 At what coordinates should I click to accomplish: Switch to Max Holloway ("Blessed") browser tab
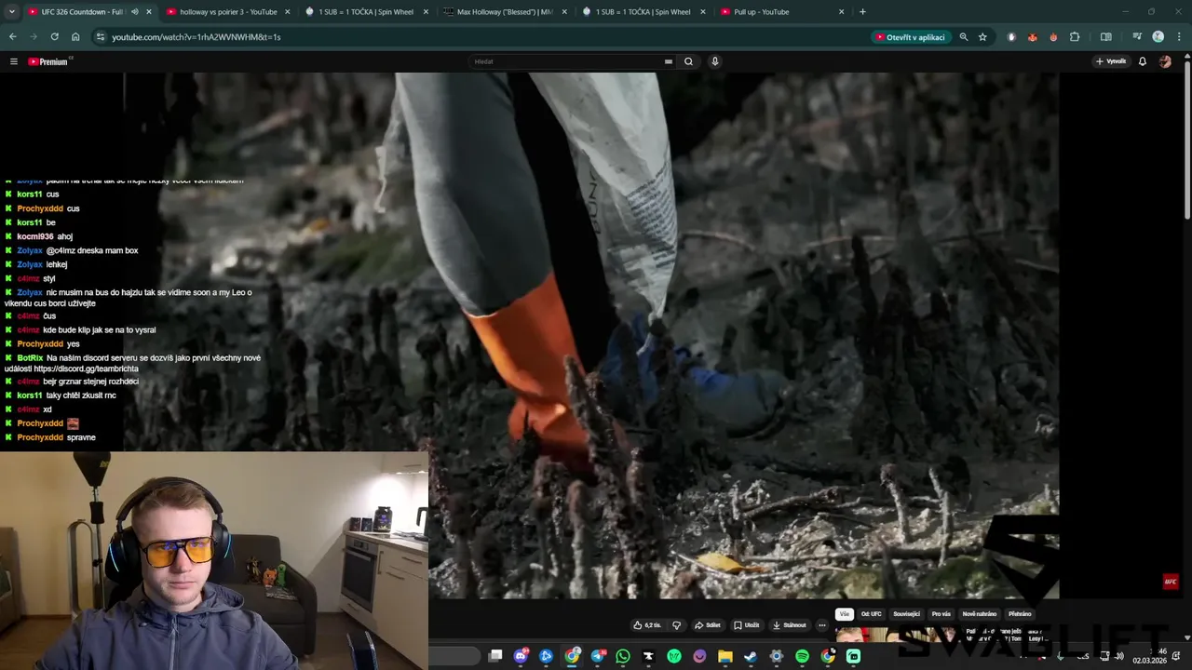(505, 12)
